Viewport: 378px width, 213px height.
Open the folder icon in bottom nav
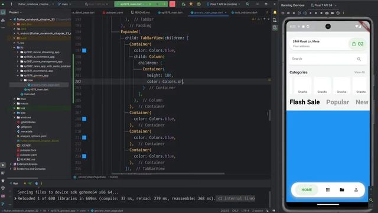coord(342,190)
